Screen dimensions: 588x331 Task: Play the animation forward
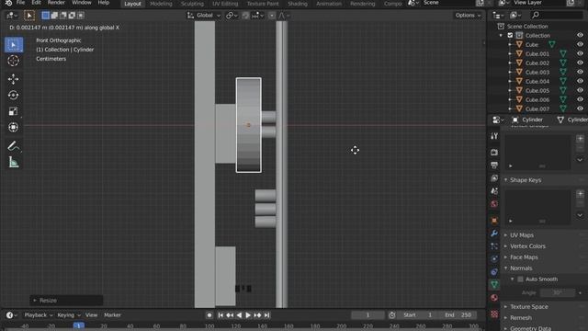[x=248, y=315]
